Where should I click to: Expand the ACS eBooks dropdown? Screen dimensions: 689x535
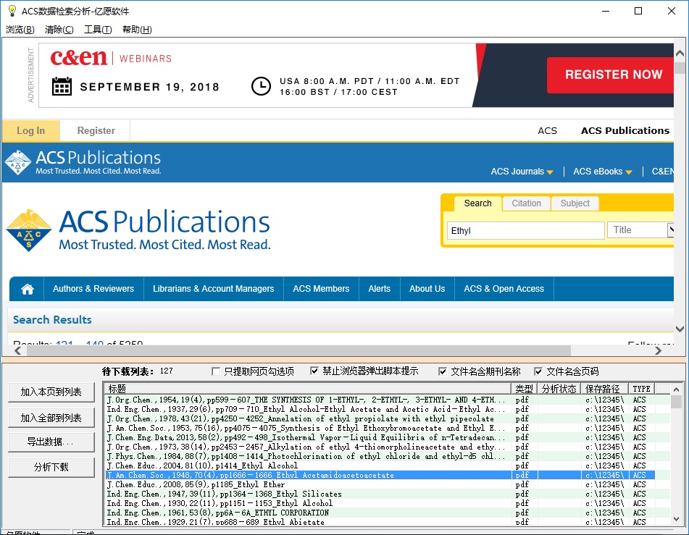tap(602, 172)
